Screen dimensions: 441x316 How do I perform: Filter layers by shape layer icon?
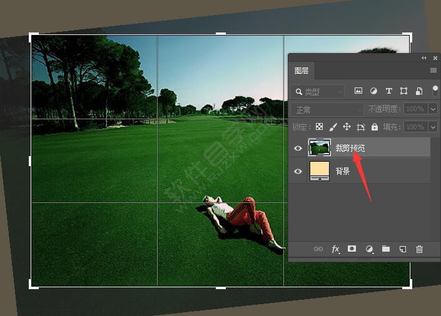coord(403,91)
